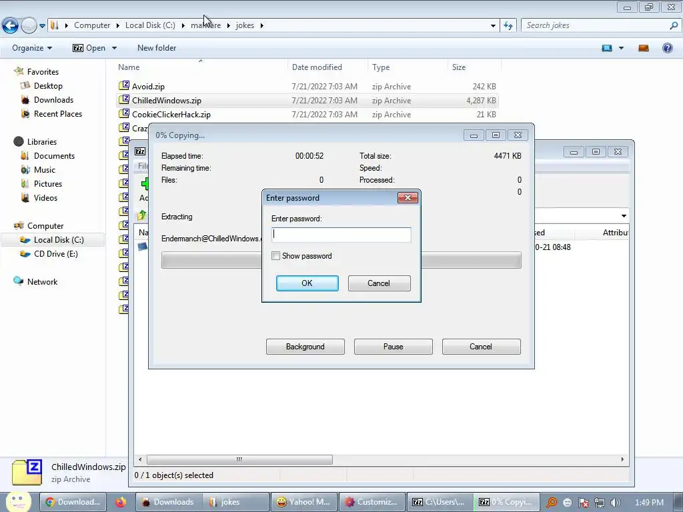Click Open with 7-Zip toolbar button
This screenshot has width=683, height=512.
[x=89, y=48]
